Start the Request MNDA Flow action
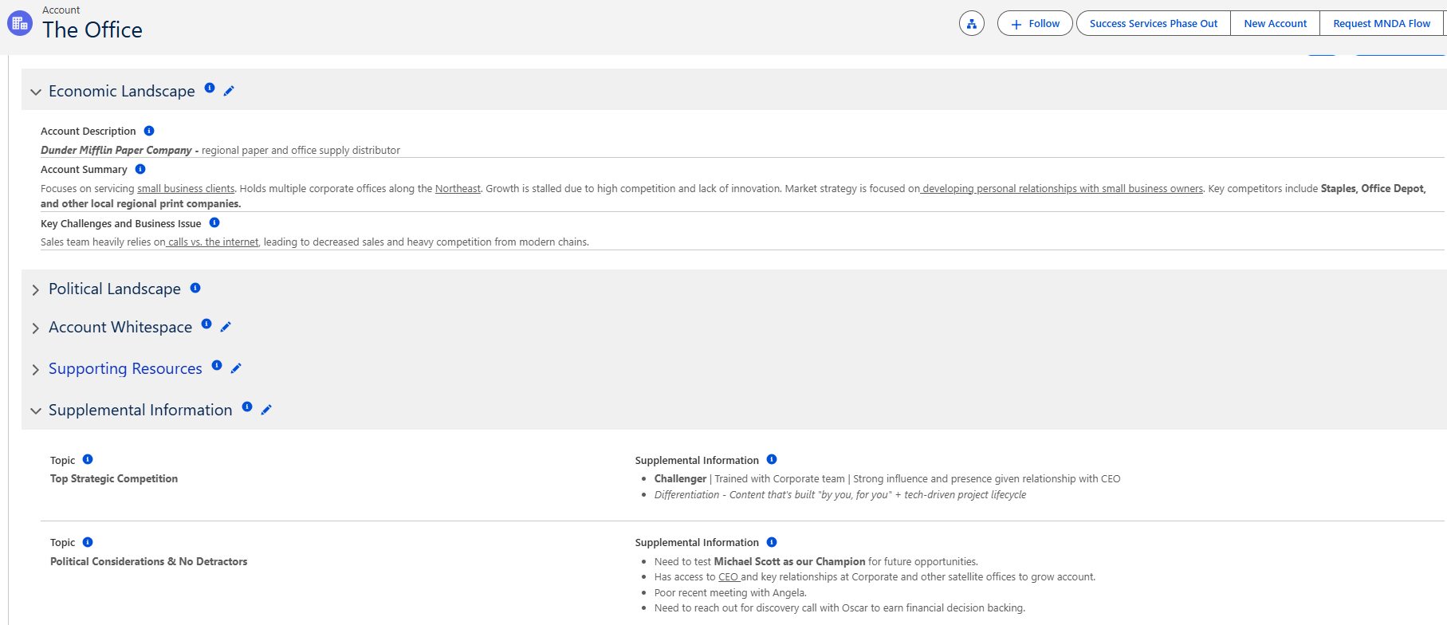The height and width of the screenshot is (625, 1447). [1381, 24]
